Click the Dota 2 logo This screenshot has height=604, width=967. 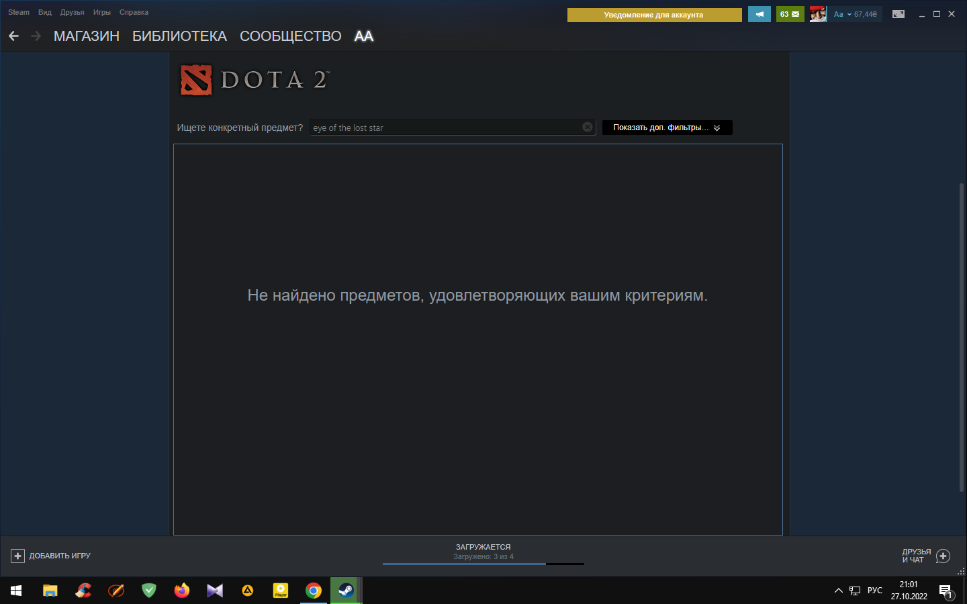254,79
